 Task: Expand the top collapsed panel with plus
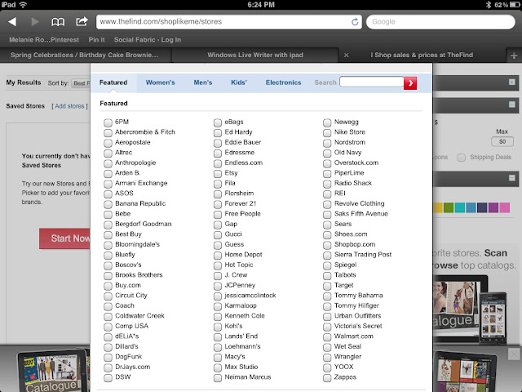pos(511,82)
